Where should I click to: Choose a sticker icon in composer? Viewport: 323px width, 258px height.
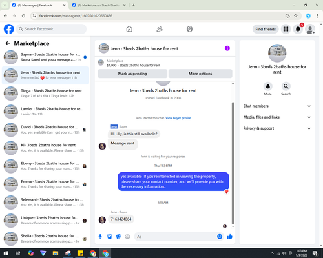point(118,237)
